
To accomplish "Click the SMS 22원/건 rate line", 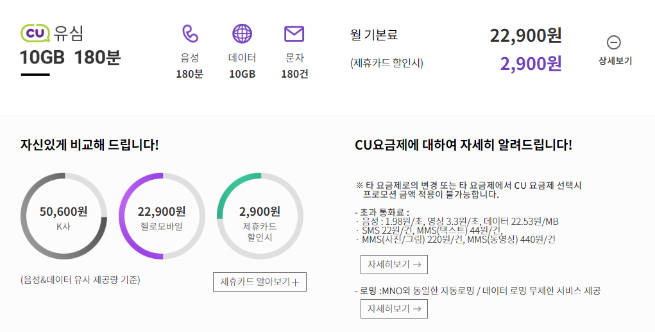I will click(429, 231).
